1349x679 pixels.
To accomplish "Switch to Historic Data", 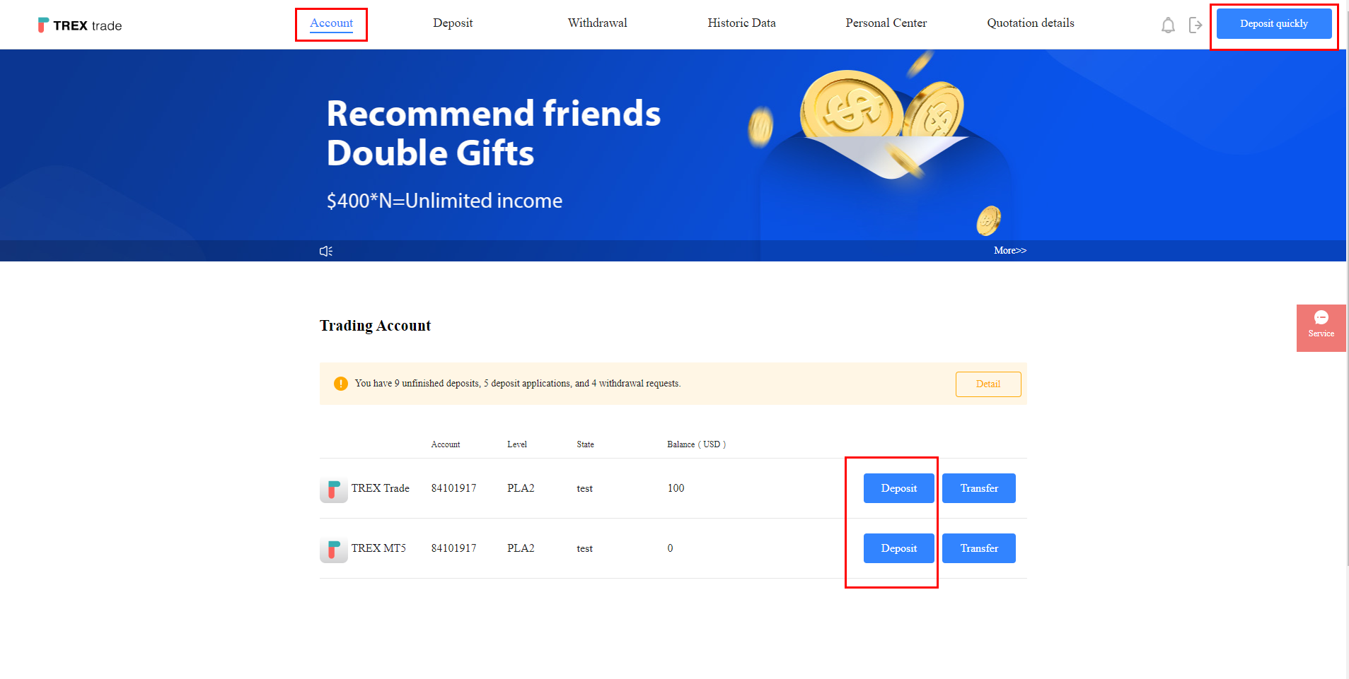I will tap(741, 23).
